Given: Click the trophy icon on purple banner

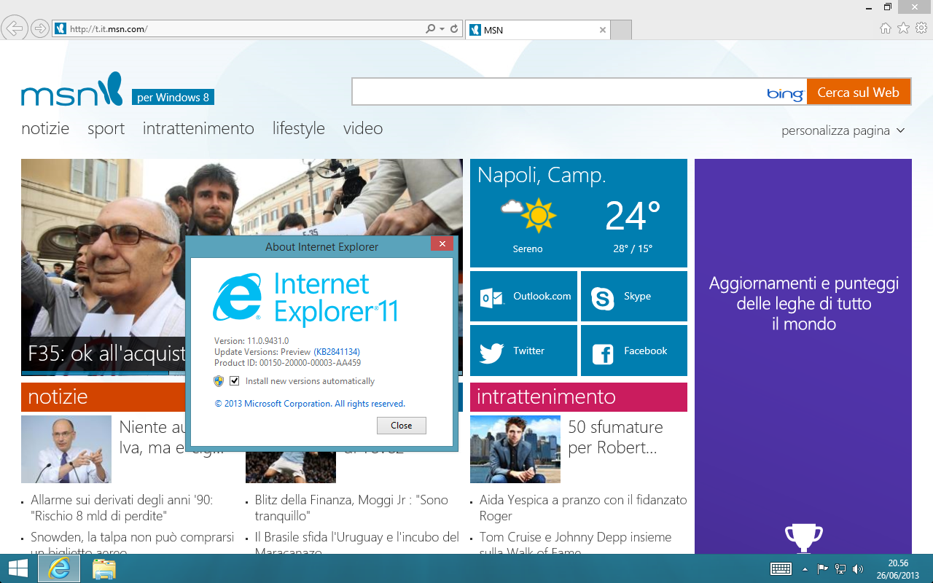Looking at the screenshot, I should click(x=803, y=538).
